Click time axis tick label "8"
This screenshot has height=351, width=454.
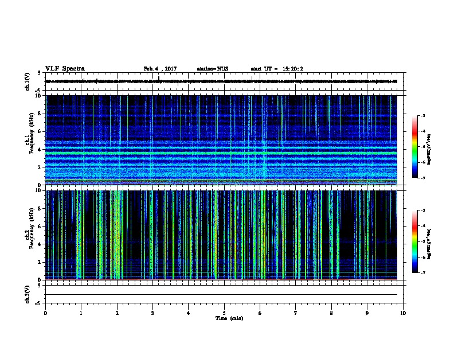point(331,313)
